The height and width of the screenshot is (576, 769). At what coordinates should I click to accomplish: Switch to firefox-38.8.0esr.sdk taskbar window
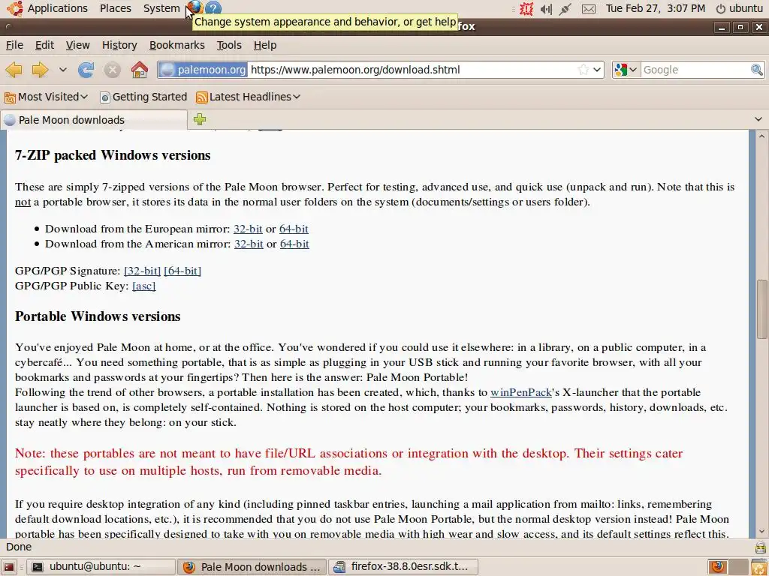(403, 567)
